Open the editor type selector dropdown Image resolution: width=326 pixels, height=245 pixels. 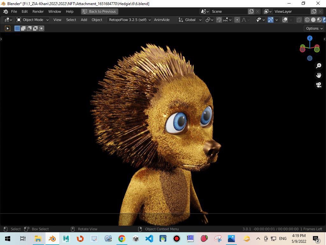(x=8, y=20)
